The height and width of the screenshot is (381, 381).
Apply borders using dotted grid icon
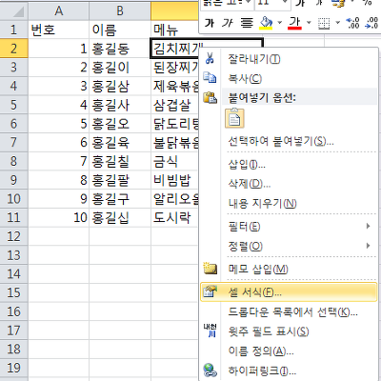coord(324,23)
